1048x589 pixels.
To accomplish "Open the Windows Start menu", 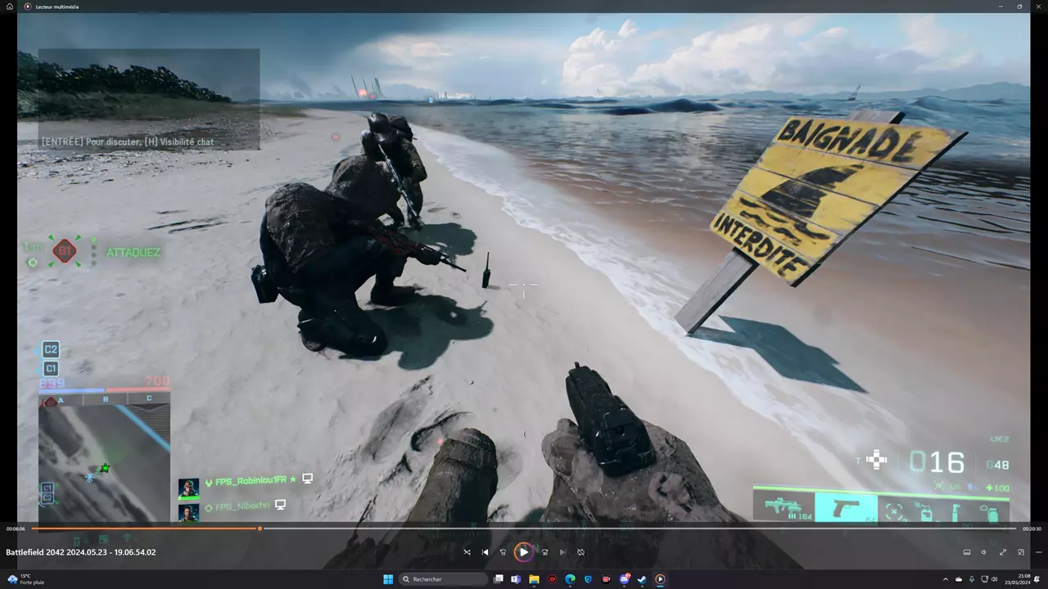I will click(x=388, y=579).
